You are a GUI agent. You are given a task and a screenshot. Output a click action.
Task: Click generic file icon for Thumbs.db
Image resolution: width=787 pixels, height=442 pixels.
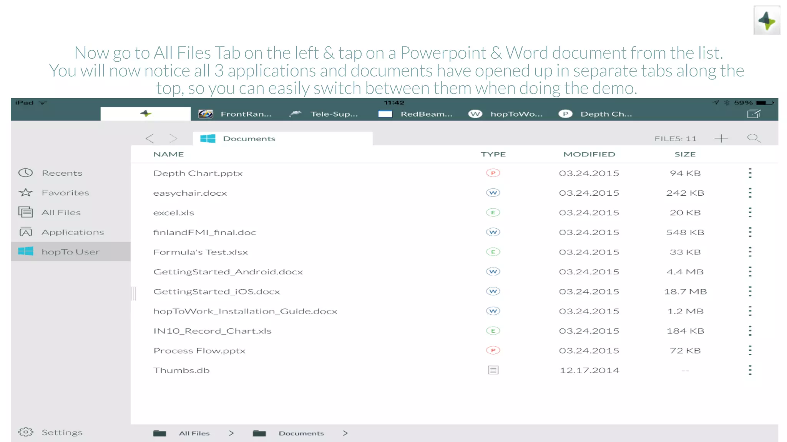point(493,370)
